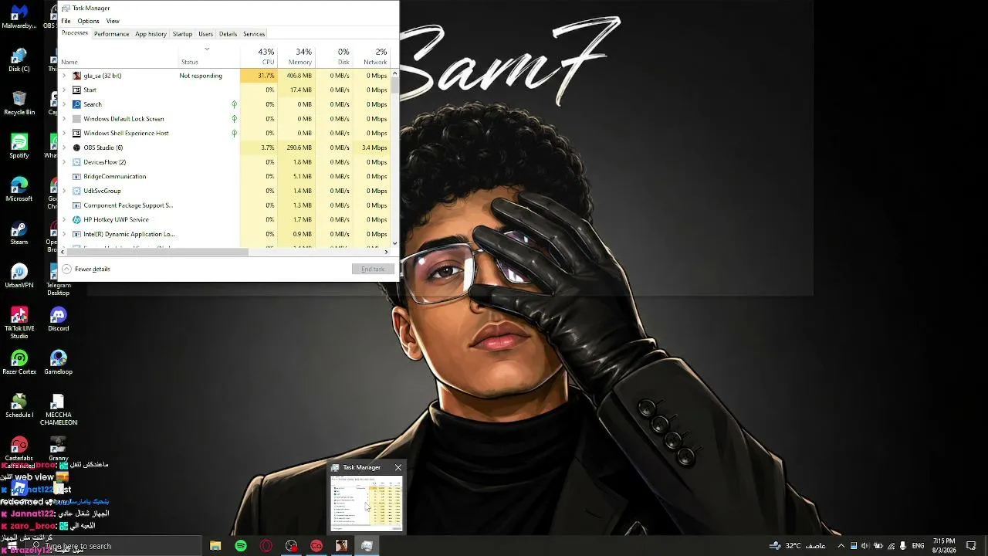Select the BridgeCommunication process name

coord(114,176)
